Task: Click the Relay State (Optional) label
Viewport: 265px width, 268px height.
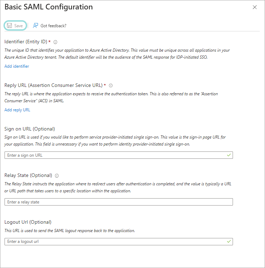Action: coord(28,176)
